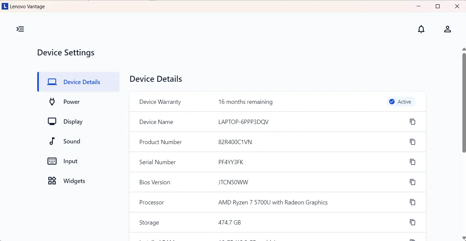Click the Device Settings page heading
The width and height of the screenshot is (466, 241).
(x=66, y=53)
